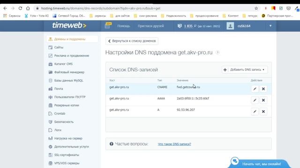Screen dimensions: 300x168
Task: Expand the cu56164 account dropdown arrow
Action: coord(270,26)
